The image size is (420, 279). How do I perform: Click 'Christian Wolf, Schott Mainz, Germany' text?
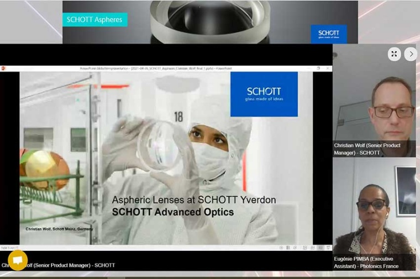pos(59,229)
